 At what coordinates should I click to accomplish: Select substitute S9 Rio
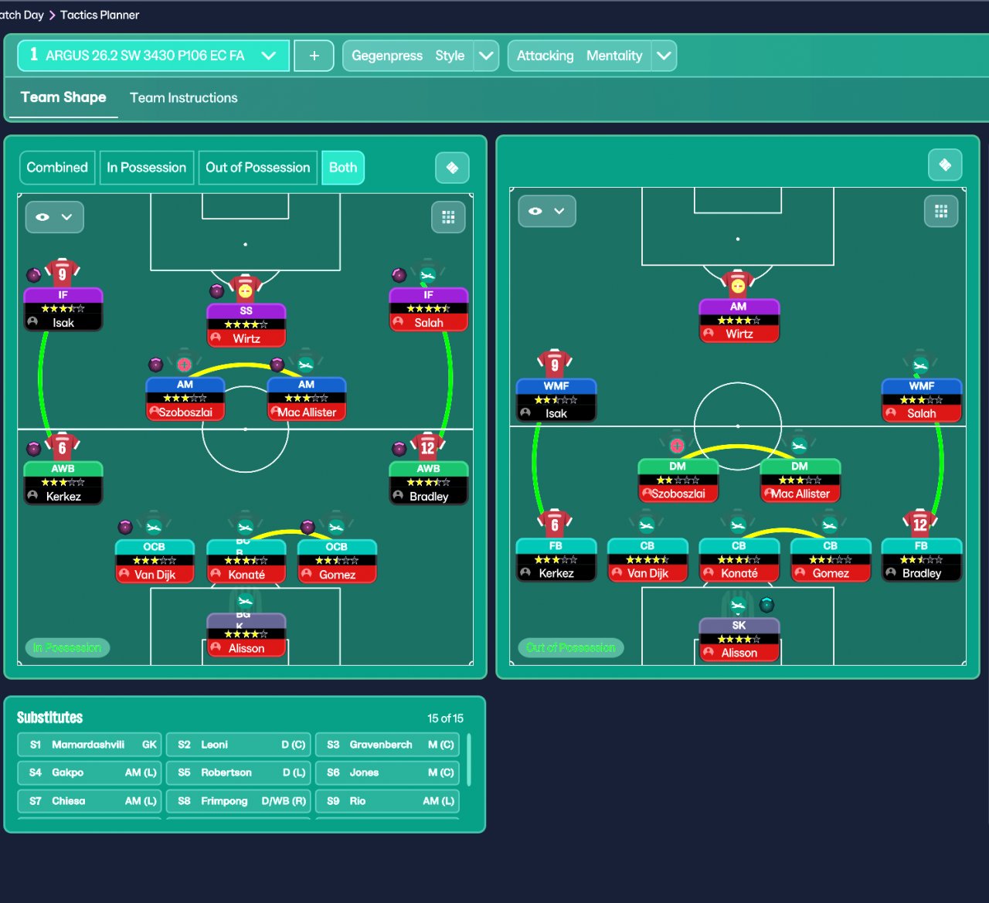pos(388,801)
